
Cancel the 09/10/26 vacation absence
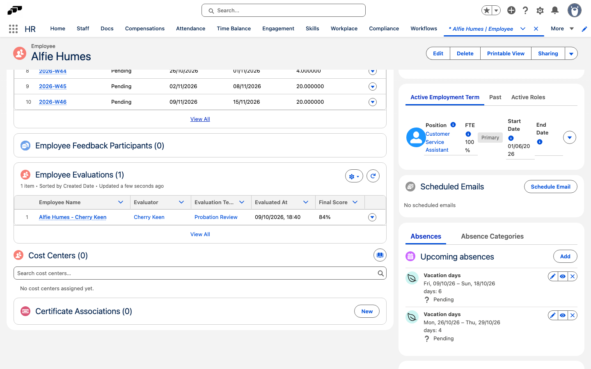pos(573,276)
